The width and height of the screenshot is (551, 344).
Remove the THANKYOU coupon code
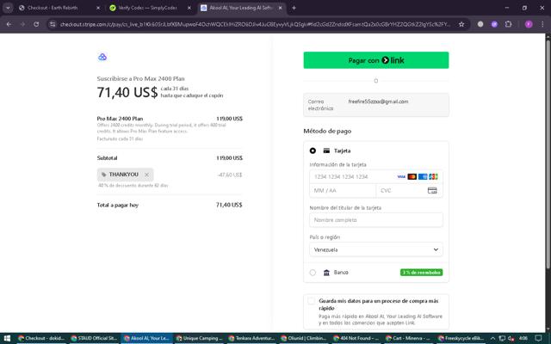coord(146,175)
